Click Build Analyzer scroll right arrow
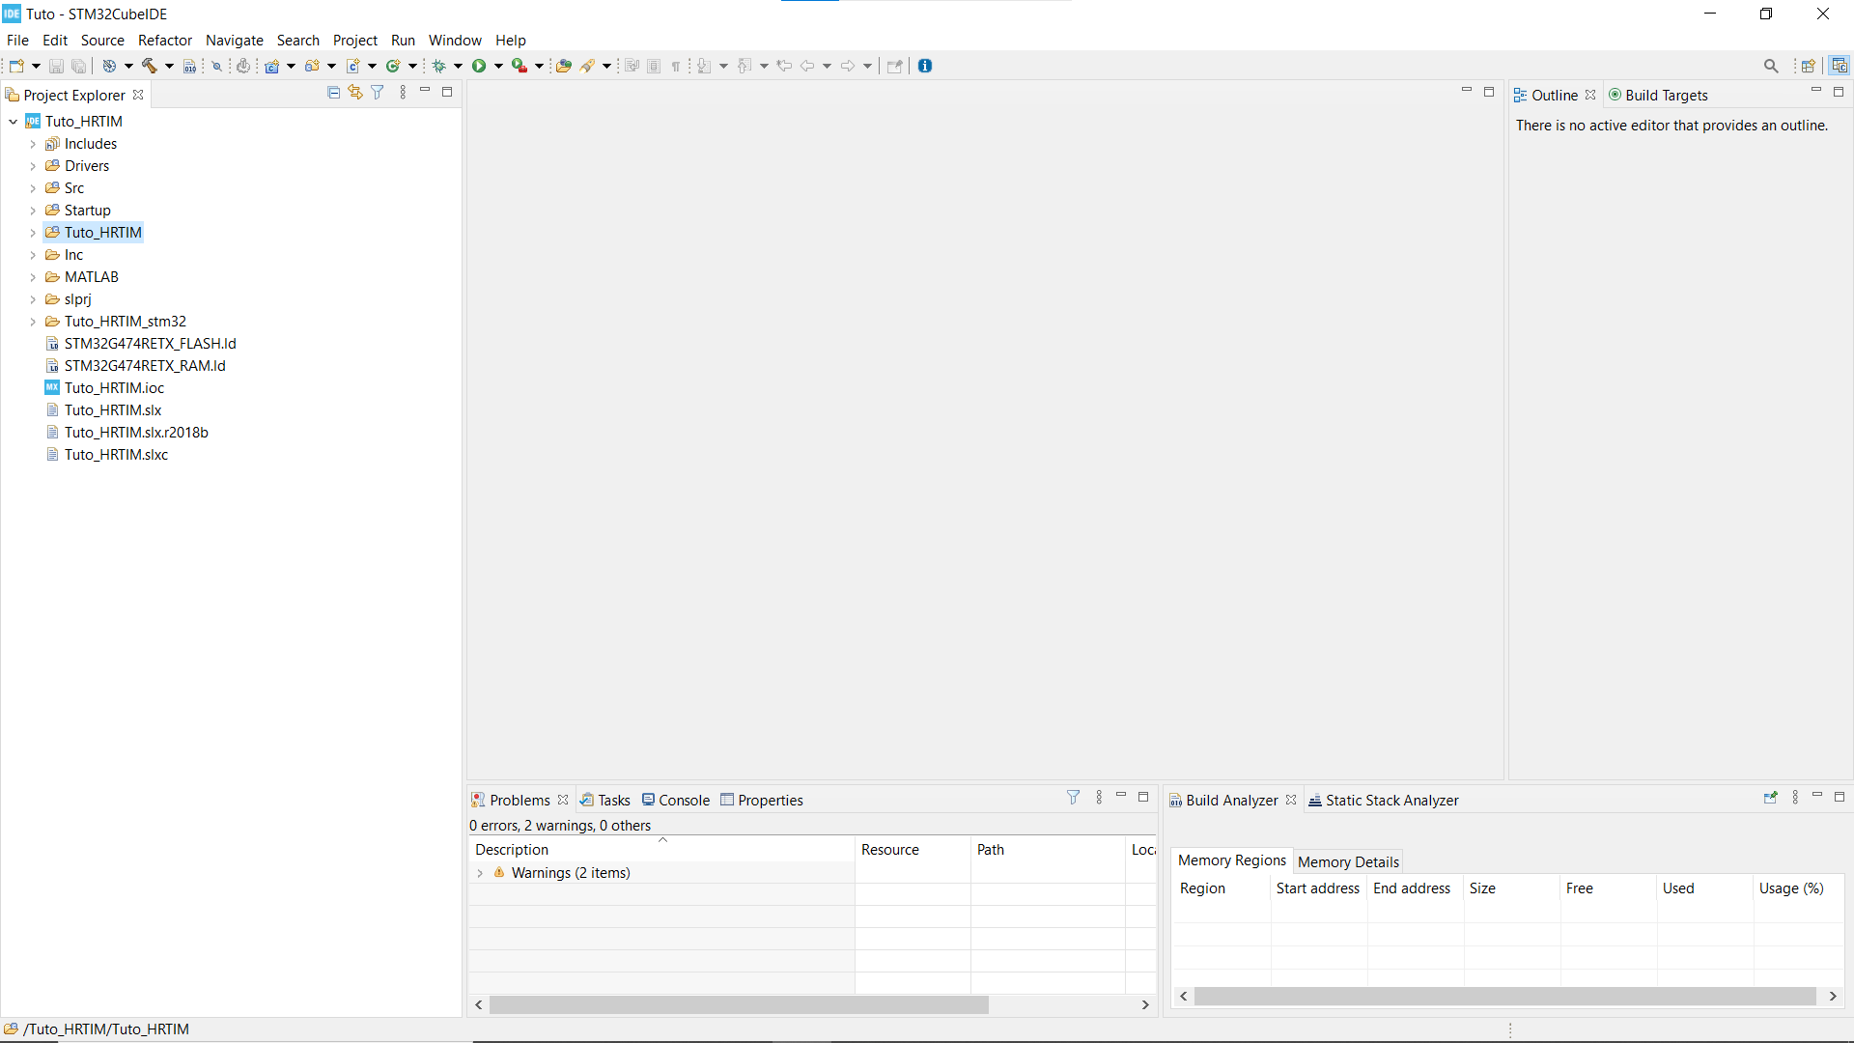Viewport: 1854px width, 1043px height. (1833, 996)
